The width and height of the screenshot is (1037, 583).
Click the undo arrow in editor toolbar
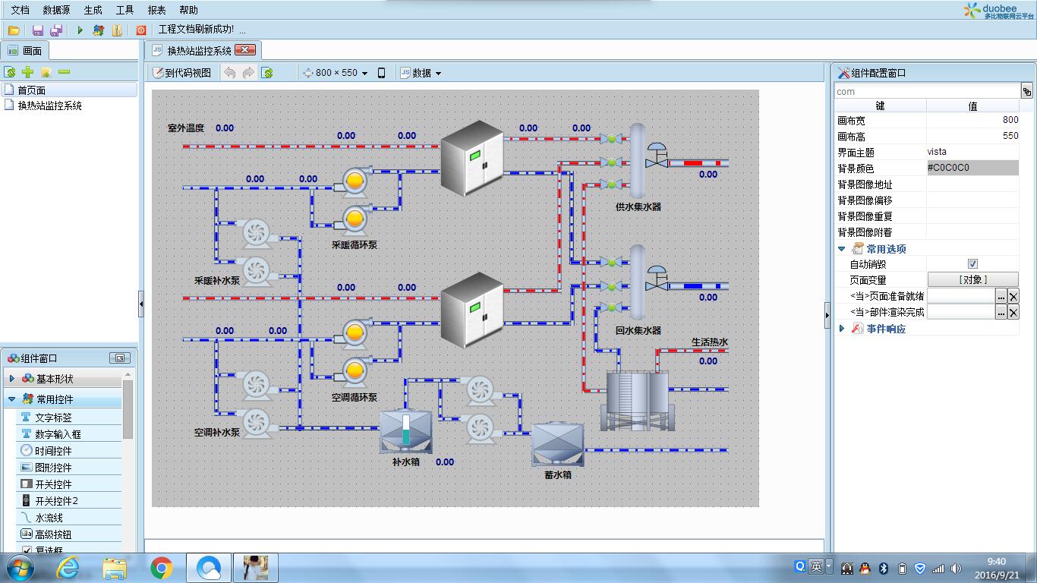point(229,73)
